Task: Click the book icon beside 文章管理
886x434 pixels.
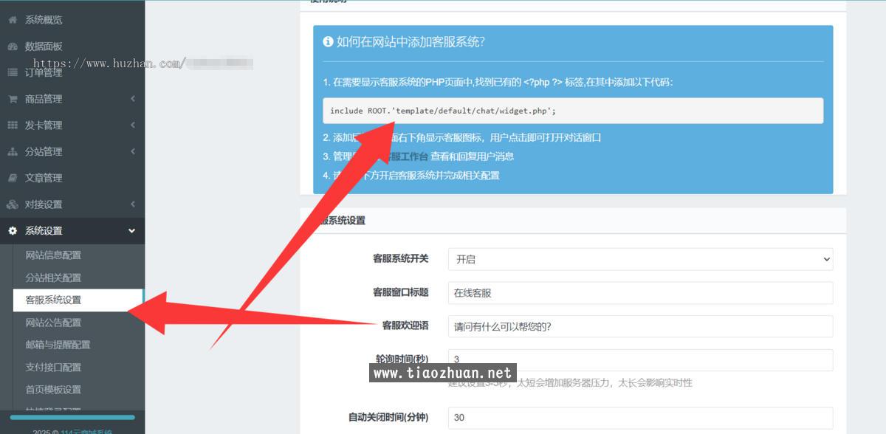Action: click(13, 178)
